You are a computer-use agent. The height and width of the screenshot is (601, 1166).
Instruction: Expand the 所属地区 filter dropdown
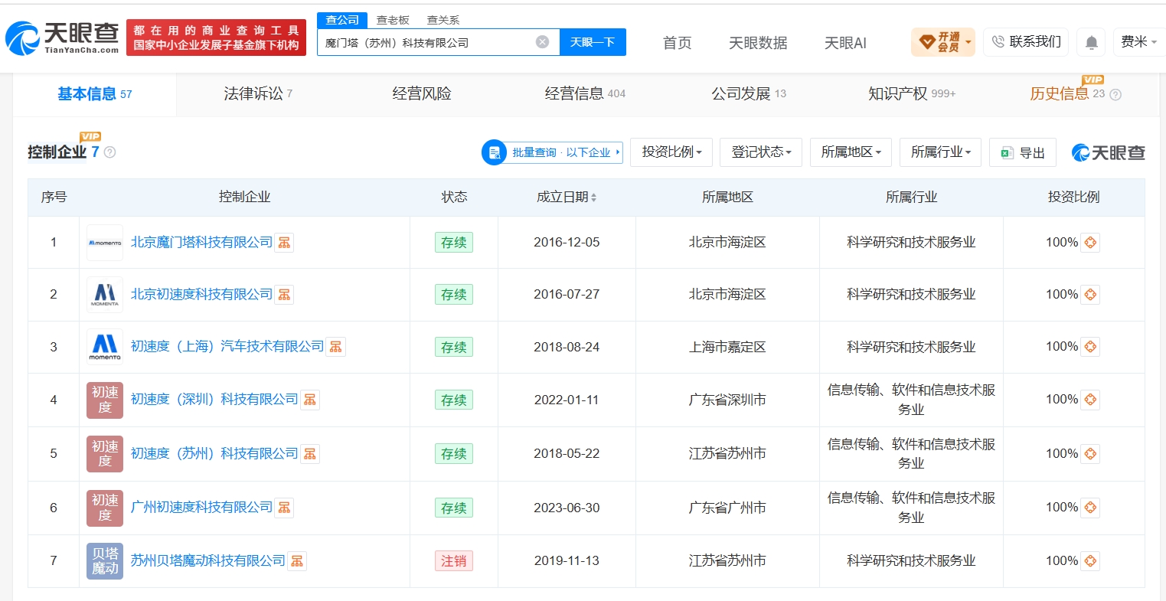[x=851, y=152]
